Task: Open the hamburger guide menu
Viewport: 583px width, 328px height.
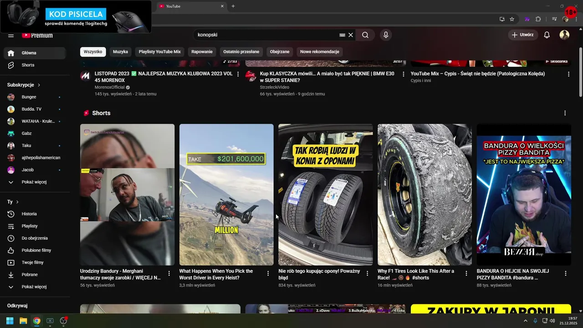Action: 11,35
